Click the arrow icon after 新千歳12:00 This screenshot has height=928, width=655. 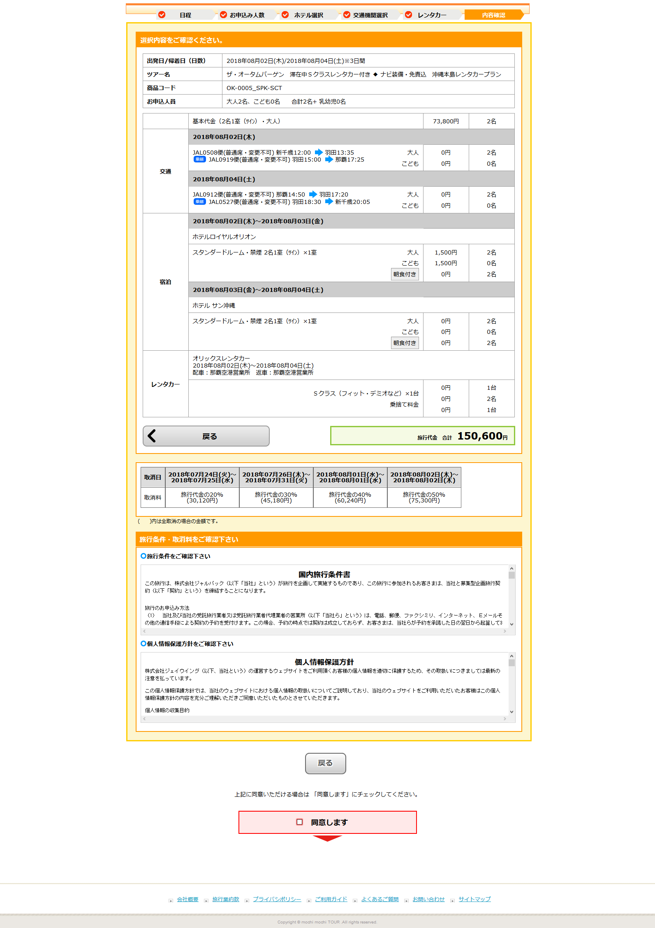[319, 153]
